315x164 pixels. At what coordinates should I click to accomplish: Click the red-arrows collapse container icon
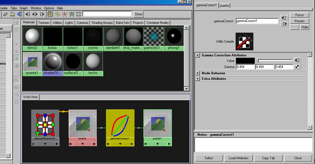(65, 14)
